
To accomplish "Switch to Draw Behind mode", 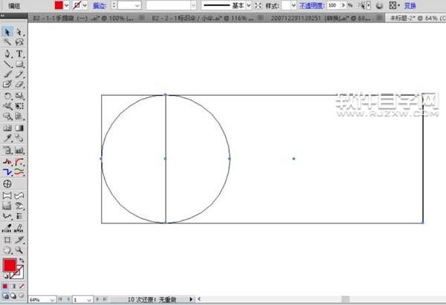I will tap(13, 296).
